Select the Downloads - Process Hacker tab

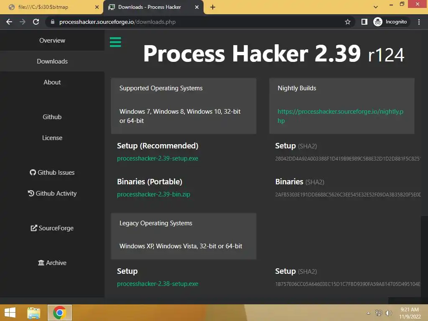click(153, 7)
